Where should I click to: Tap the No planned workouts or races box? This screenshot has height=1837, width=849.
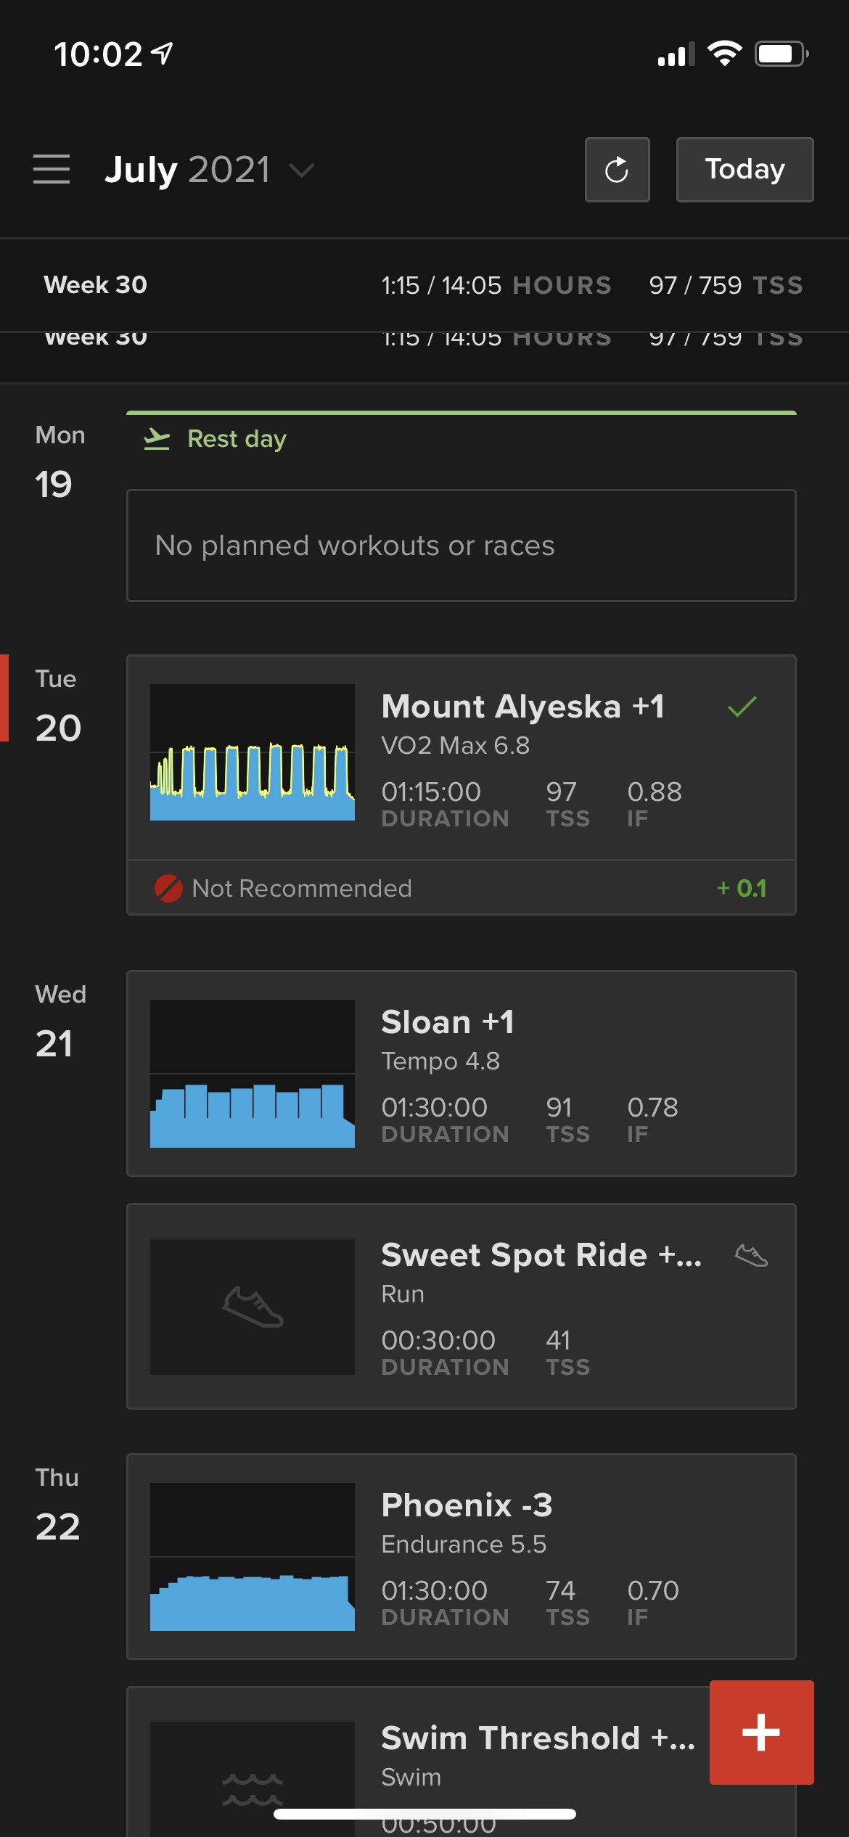461,546
